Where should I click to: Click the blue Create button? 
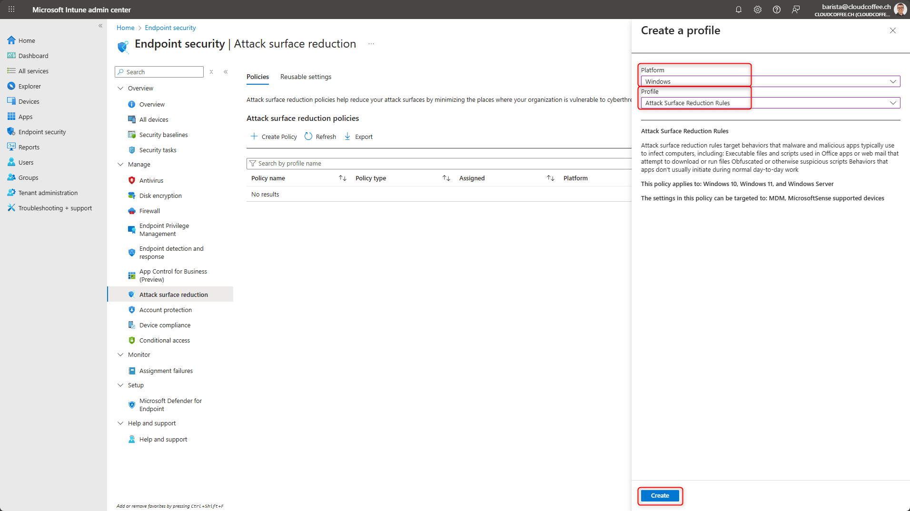pyautogui.click(x=660, y=495)
